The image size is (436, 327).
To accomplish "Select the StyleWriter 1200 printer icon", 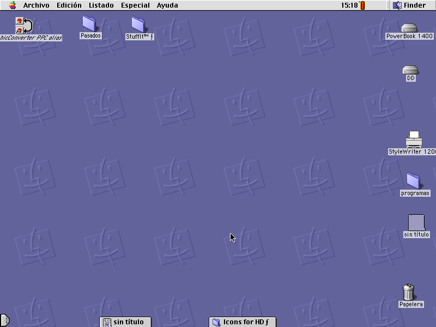I will [x=414, y=140].
